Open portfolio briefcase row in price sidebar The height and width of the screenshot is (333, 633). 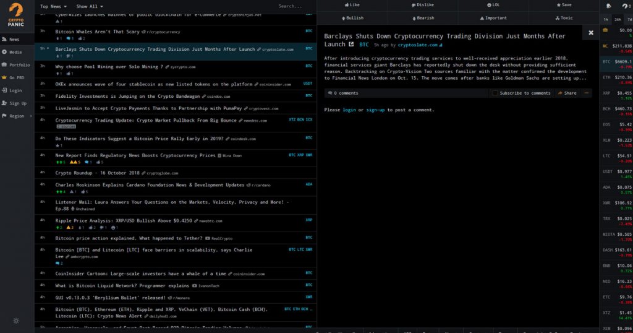(x=616, y=32)
